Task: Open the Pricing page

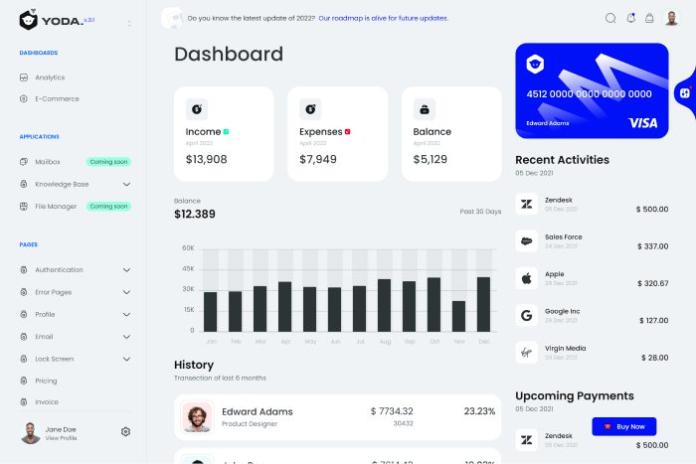Action: (x=46, y=381)
